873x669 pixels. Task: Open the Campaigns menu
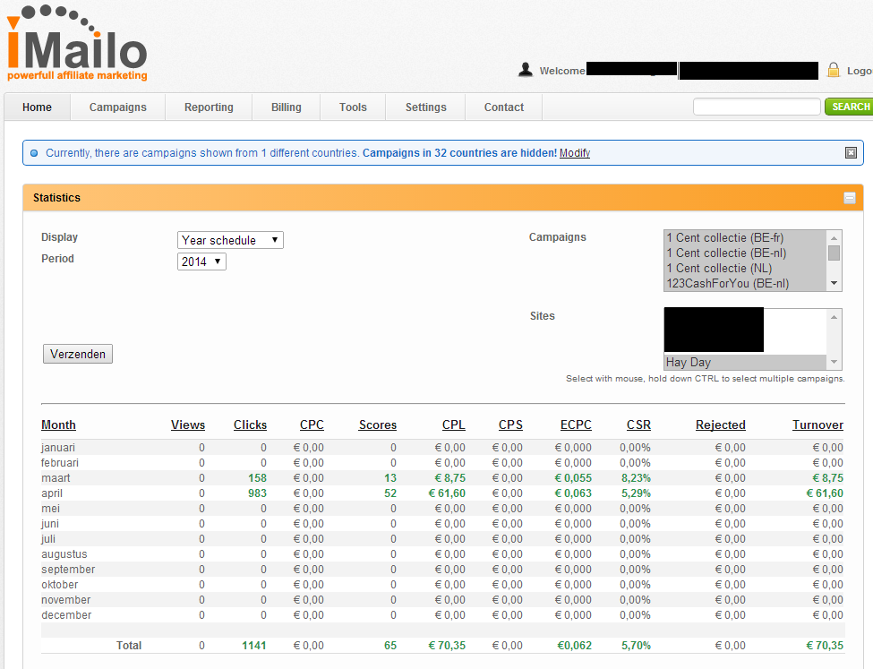117,107
